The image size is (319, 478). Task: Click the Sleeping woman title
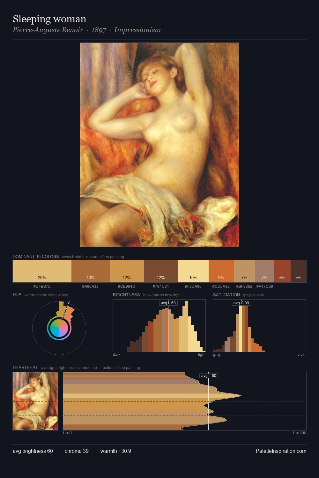(49, 19)
